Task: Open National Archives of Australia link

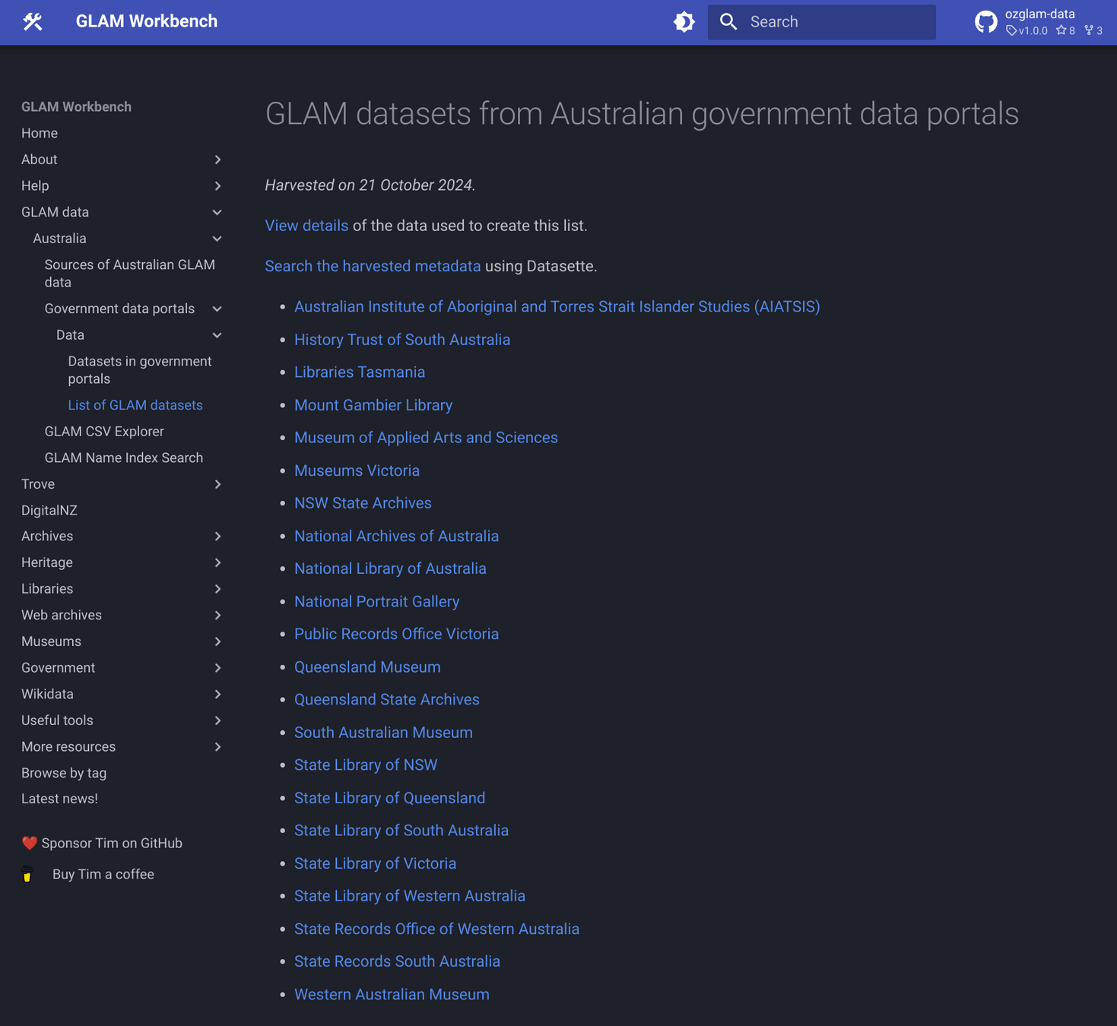Action: click(397, 536)
